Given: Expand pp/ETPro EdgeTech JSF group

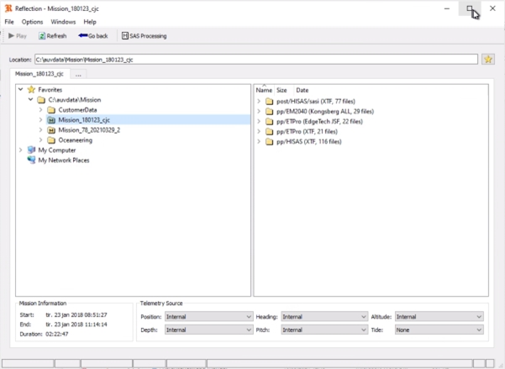Looking at the screenshot, I should [x=259, y=122].
